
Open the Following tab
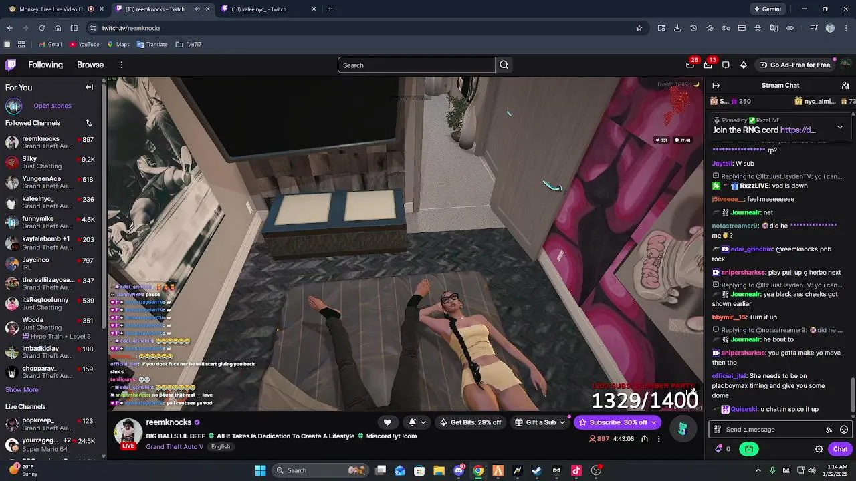point(45,65)
